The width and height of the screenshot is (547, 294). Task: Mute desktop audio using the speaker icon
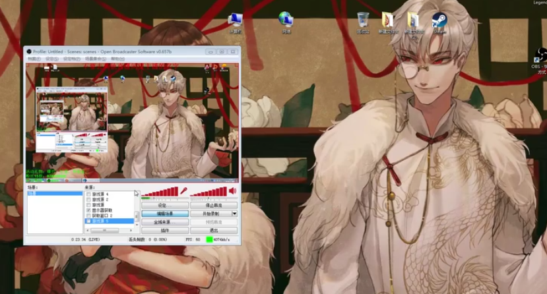(x=233, y=191)
